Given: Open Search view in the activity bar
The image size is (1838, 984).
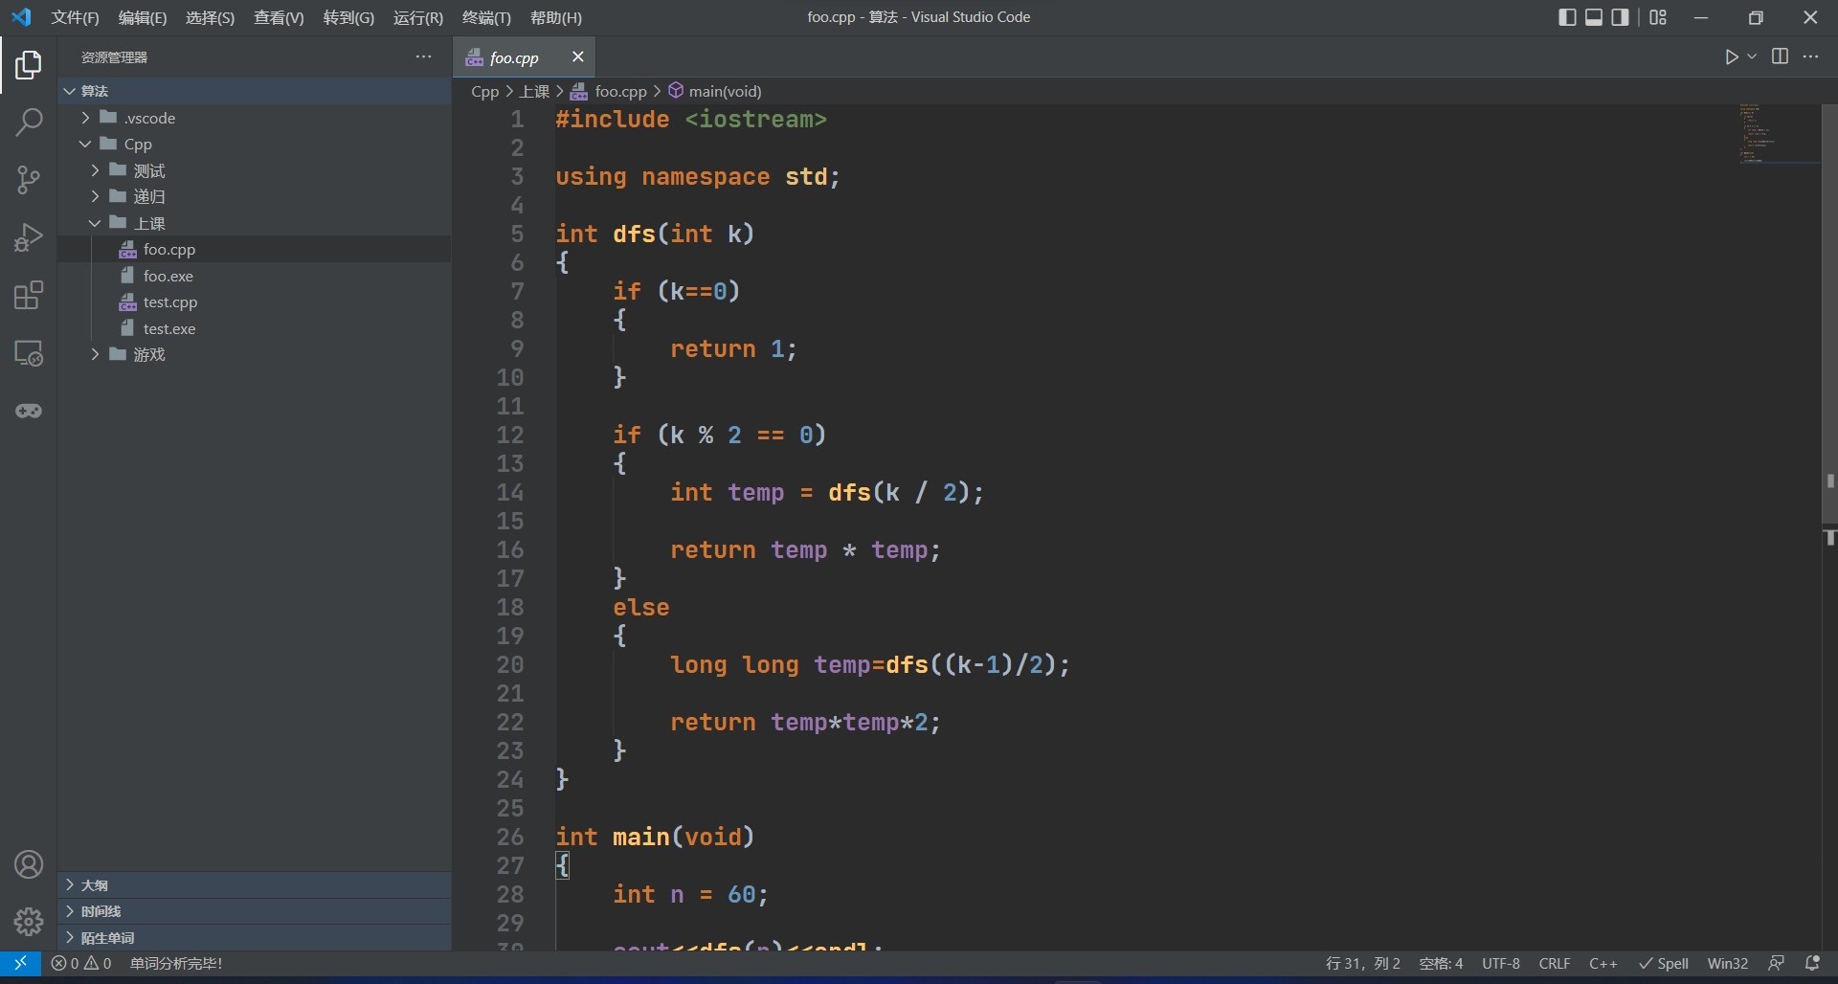Looking at the screenshot, I should point(29,123).
